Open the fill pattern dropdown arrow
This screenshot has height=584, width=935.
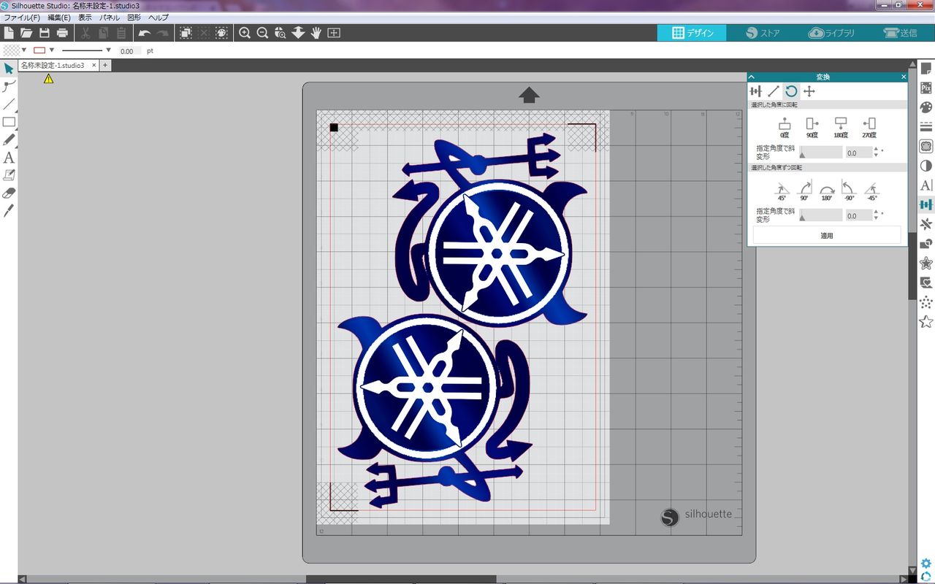(x=23, y=50)
